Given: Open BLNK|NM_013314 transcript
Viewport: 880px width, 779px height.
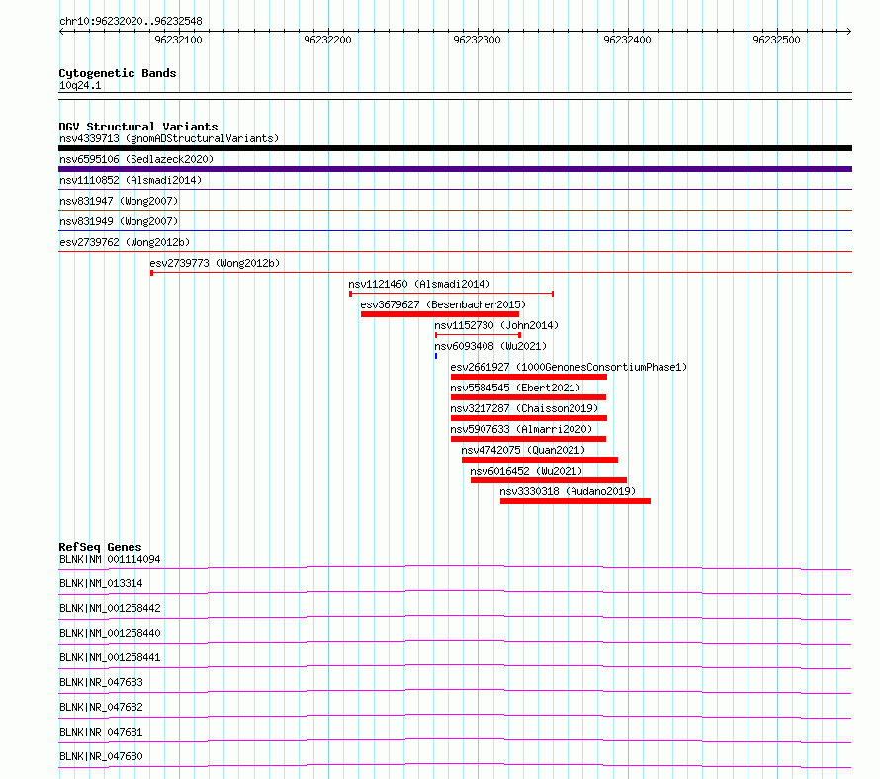Looking at the screenshot, I should [101, 583].
